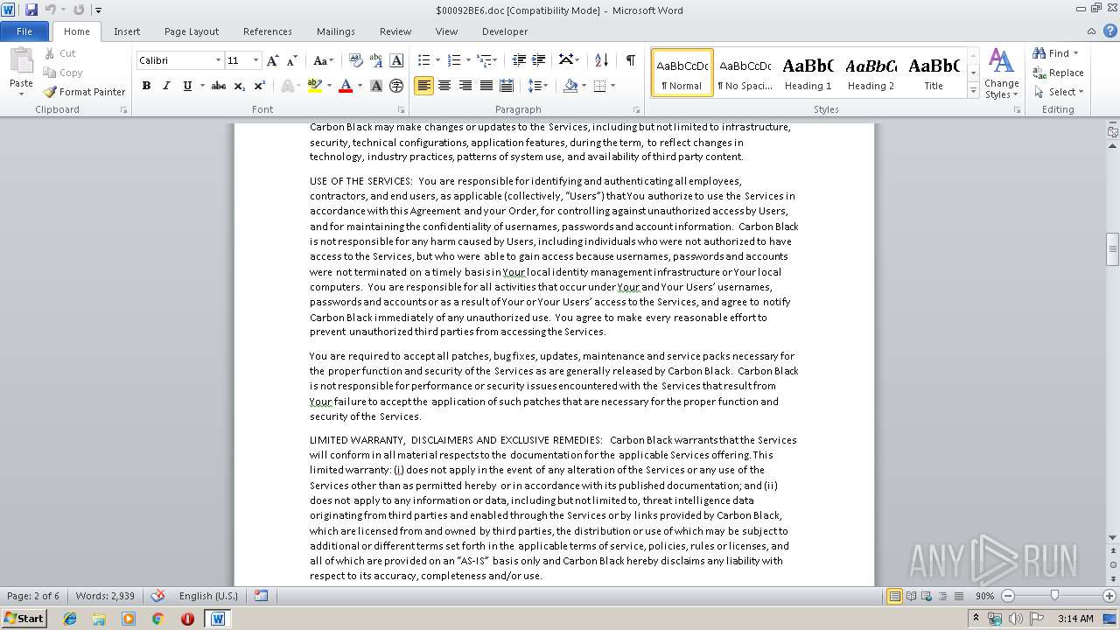Screen dimensions: 1120x630
Task: Click the Distributed alignment icon
Action: point(507,86)
